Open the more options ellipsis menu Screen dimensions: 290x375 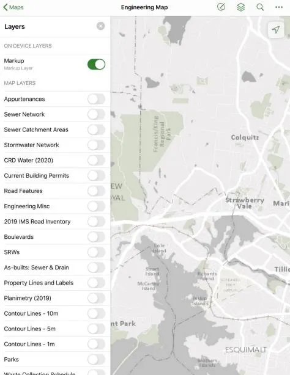pos(279,7)
